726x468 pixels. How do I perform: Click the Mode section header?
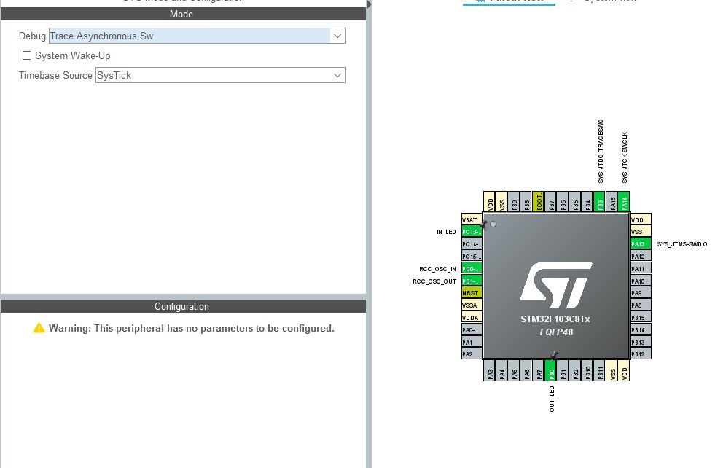click(x=184, y=14)
